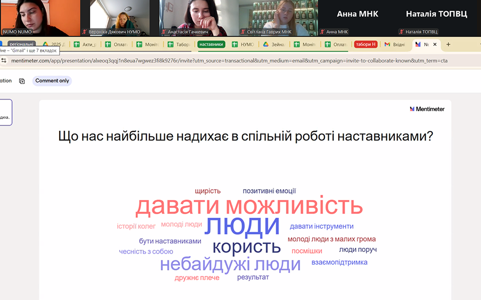
Task: Open the site information icon in address bar
Action: point(4,60)
